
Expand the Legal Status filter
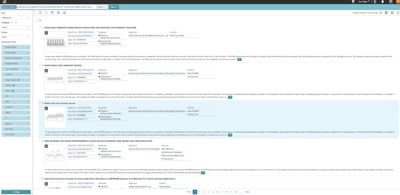point(16,80)
